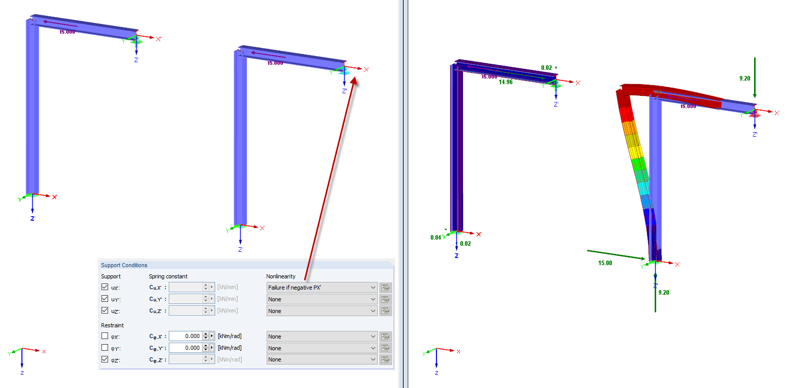Click the 'Restraint' section label
The image size is (802, 388).
click(x=112, y=325)
